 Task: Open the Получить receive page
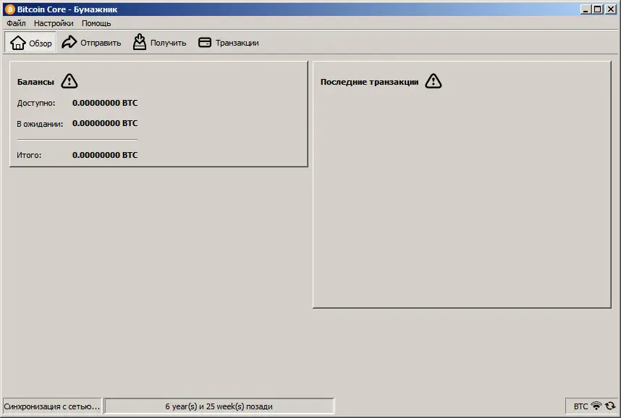click(159, 43)
